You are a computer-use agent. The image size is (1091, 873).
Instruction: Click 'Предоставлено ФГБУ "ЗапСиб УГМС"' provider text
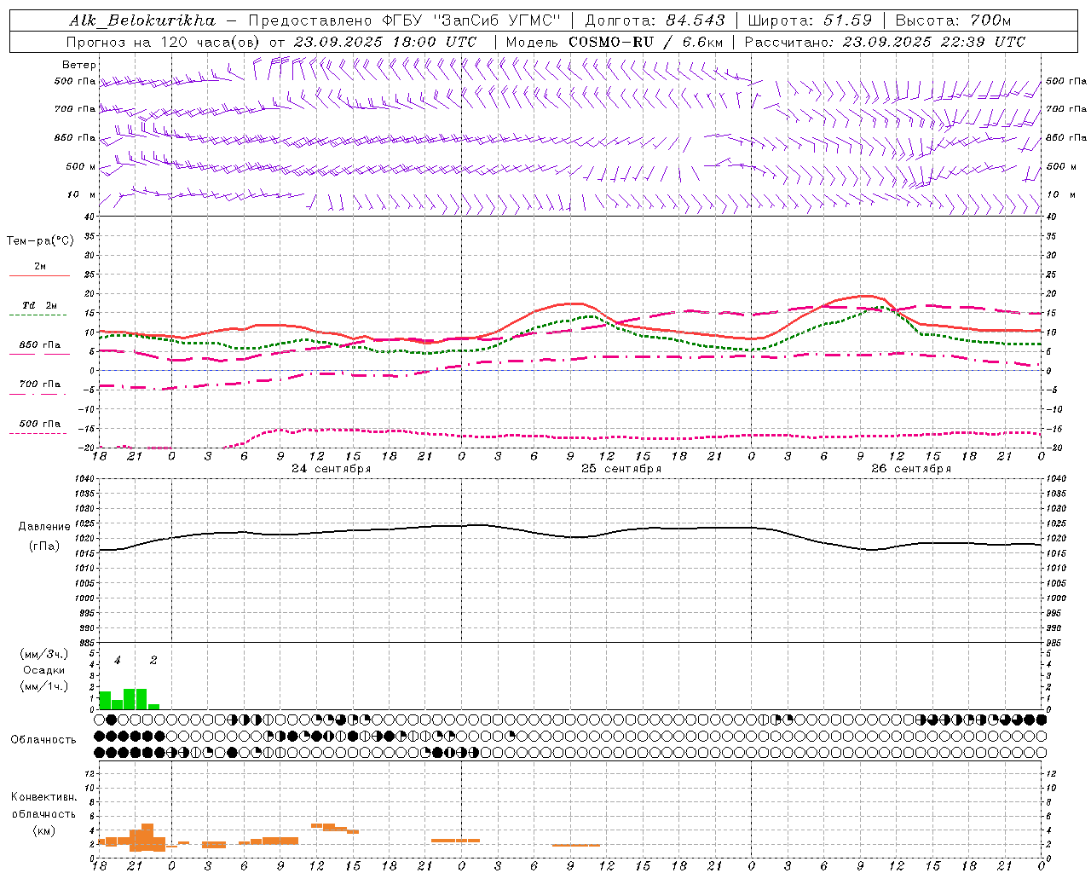coord(404,20)
